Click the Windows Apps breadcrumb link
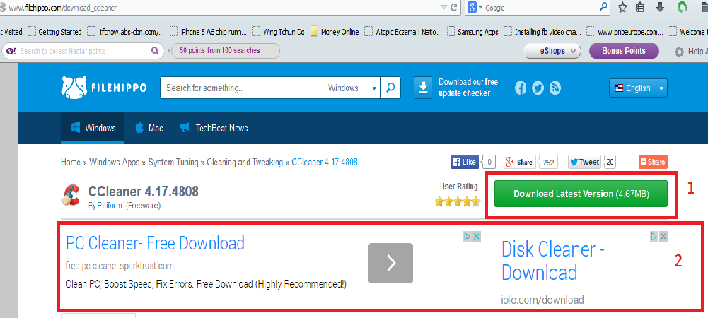This screenshot has width=708, height=318. point(115,162)
